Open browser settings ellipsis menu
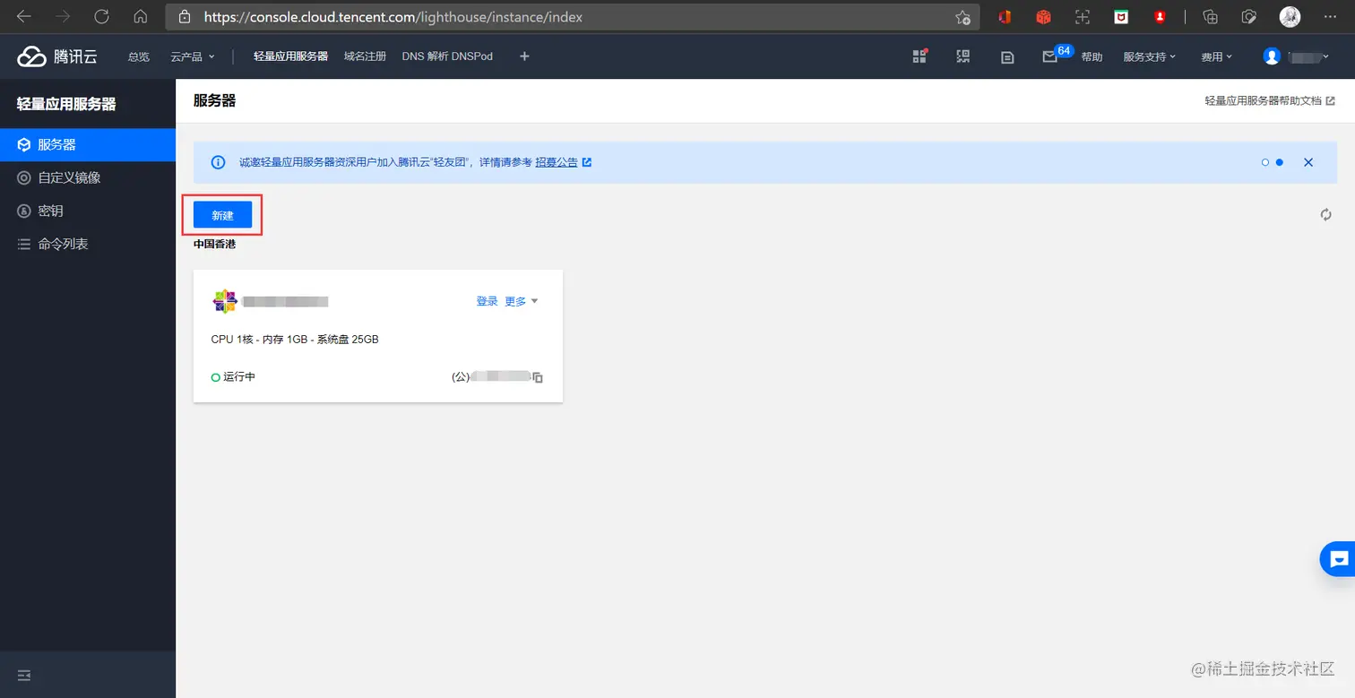1355x698 pixels. click(x=1330, y=16)
